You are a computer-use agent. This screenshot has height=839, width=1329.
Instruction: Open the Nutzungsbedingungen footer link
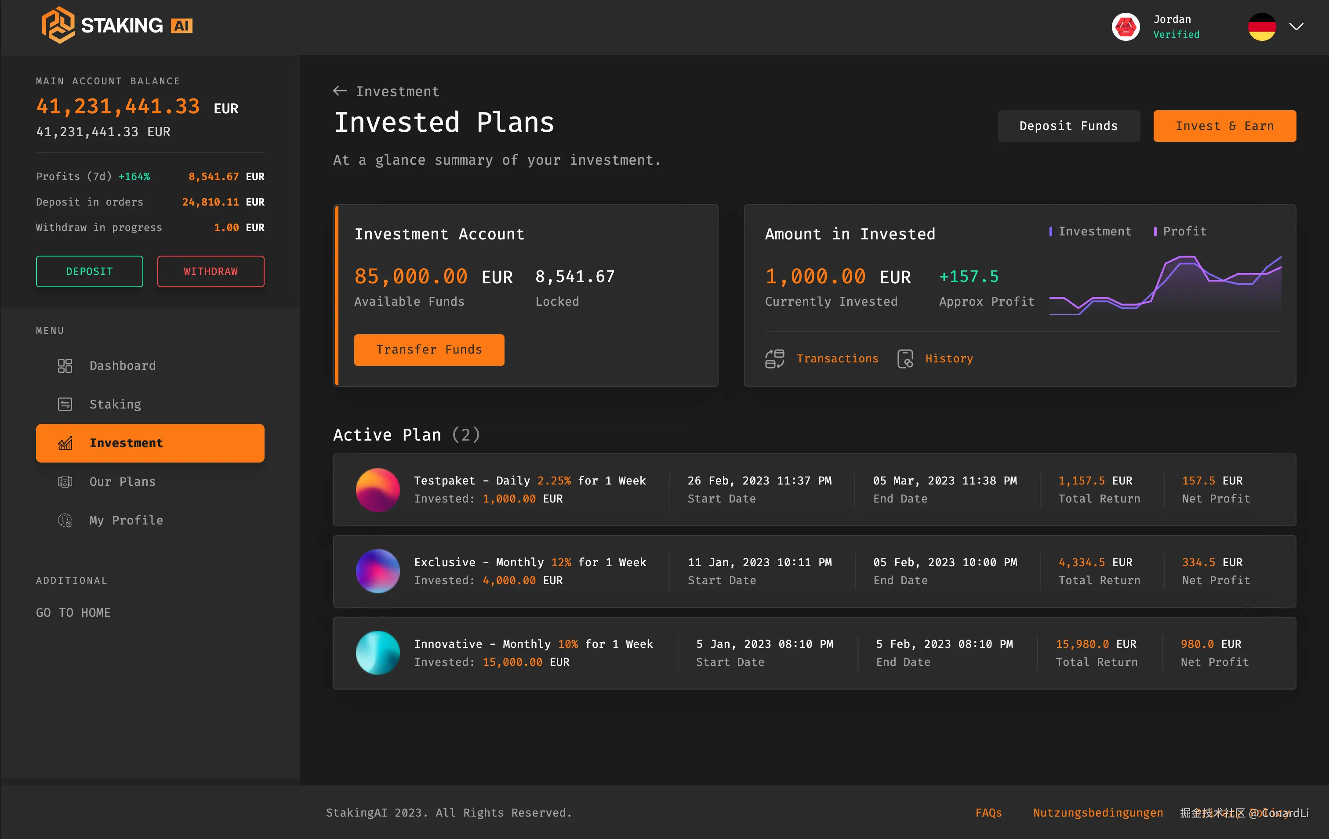[1098, 813]
